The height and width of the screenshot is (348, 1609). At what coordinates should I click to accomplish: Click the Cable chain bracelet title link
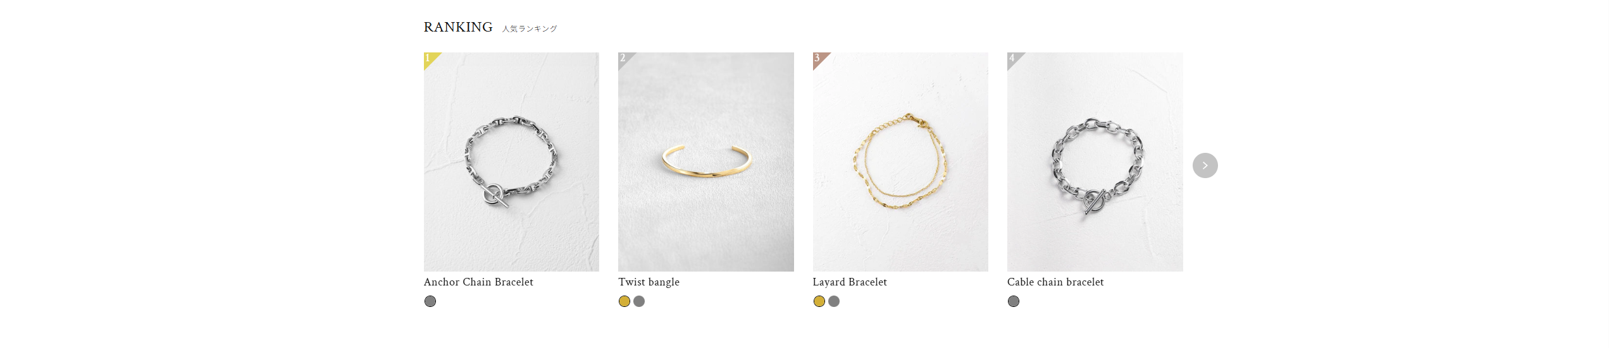[x=1055, y=282]
